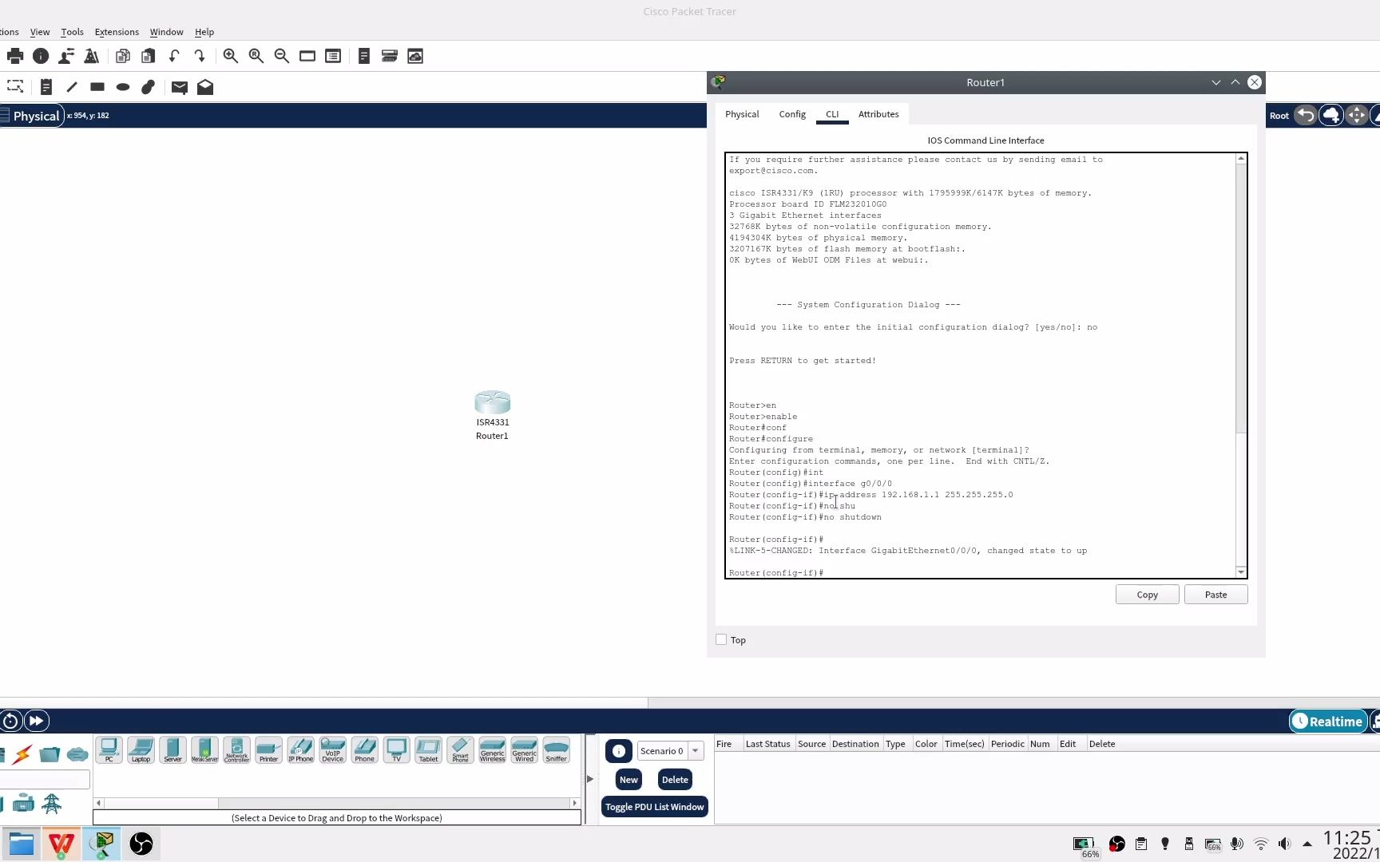Toggle Physical workspace mode button
This screenshot has width=1380, height=862.
point(32,116)
